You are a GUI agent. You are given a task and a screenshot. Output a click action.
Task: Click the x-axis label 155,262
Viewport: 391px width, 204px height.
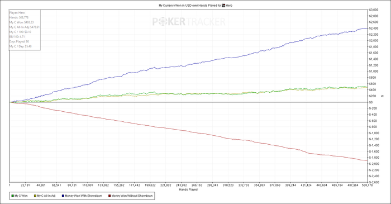[x=118, y=186]
